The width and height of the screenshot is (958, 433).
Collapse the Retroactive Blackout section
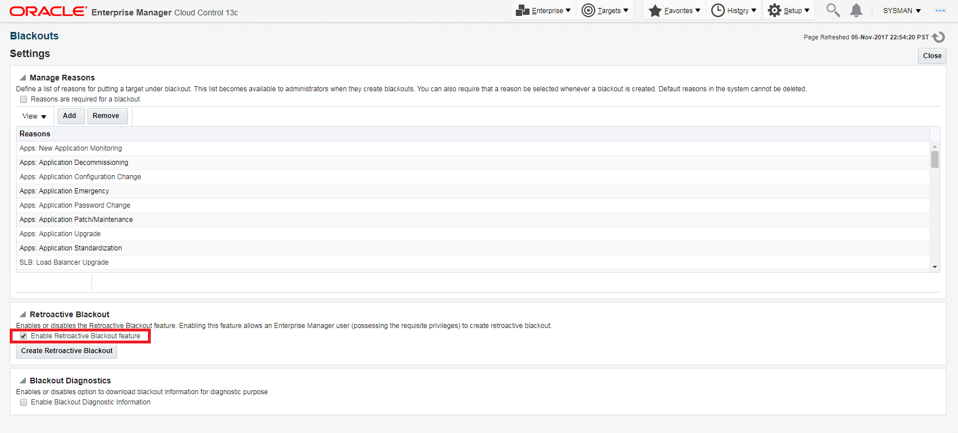point(23,314)
